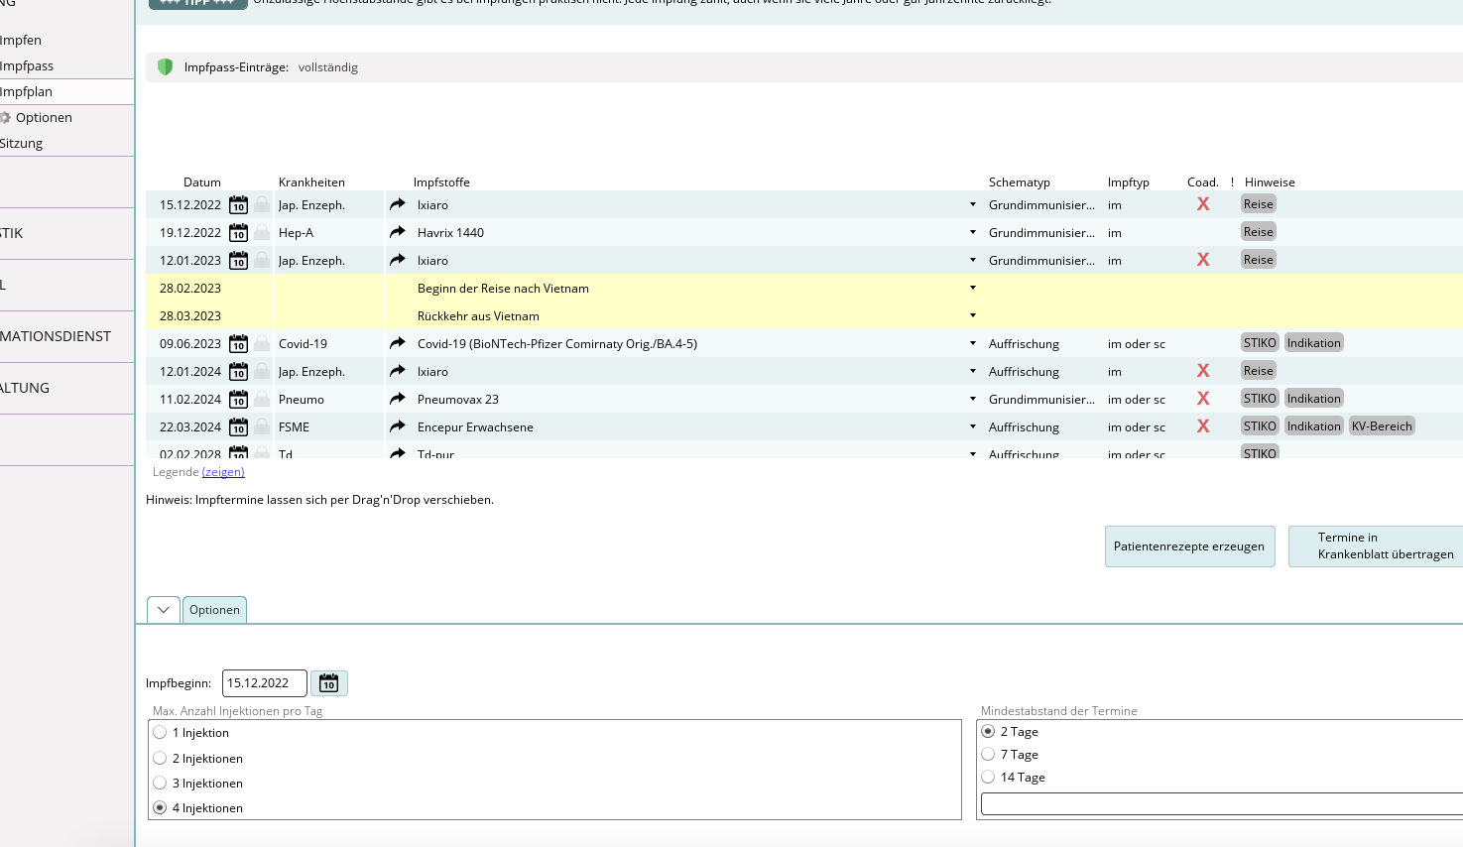This screenshot has height=847, width=1463.
Task: Click green shield Impfpass status icon
Action: (165, 67)
